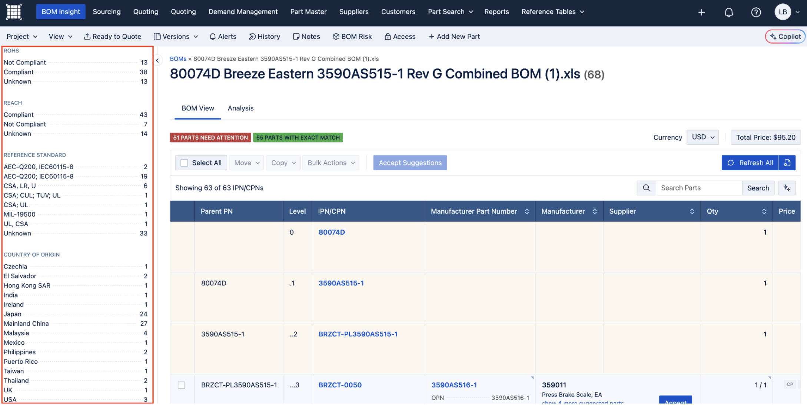Click the sparkle AI search icon
807x405 pixels.
pyautogui.click(x=787, y=188)
